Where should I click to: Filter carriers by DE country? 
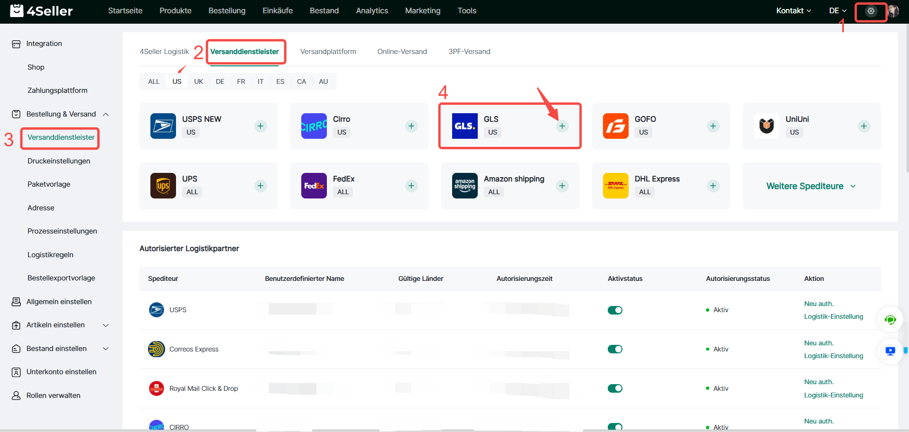220,81
